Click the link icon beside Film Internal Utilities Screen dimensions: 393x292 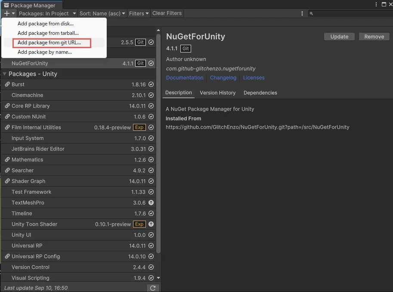pos(7,127)
